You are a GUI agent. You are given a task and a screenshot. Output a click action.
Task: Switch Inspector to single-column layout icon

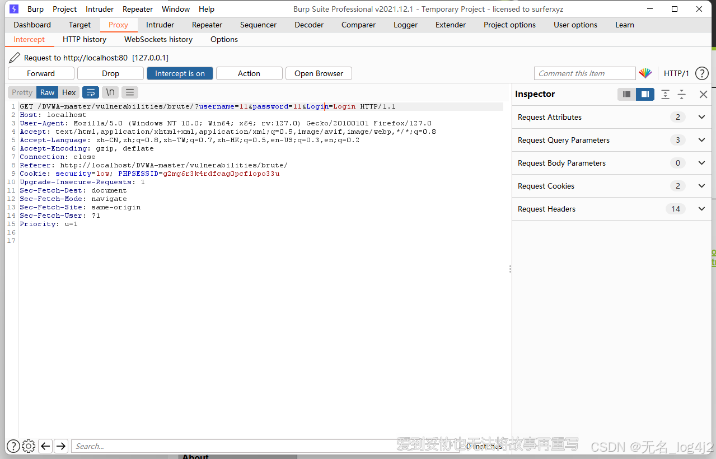(x=626, y=94)
